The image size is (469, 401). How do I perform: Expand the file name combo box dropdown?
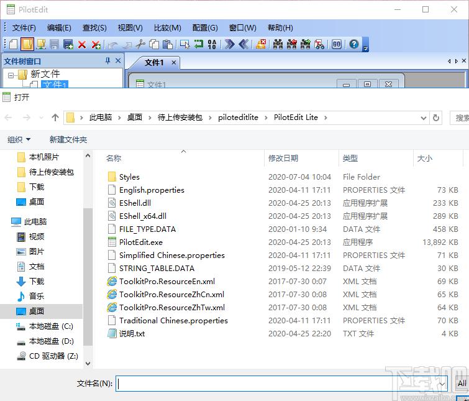(443, 384)
